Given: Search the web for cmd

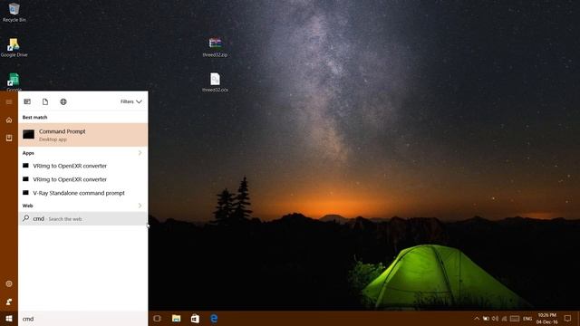Looking at the screenshot, I should (x=82, y=219).
